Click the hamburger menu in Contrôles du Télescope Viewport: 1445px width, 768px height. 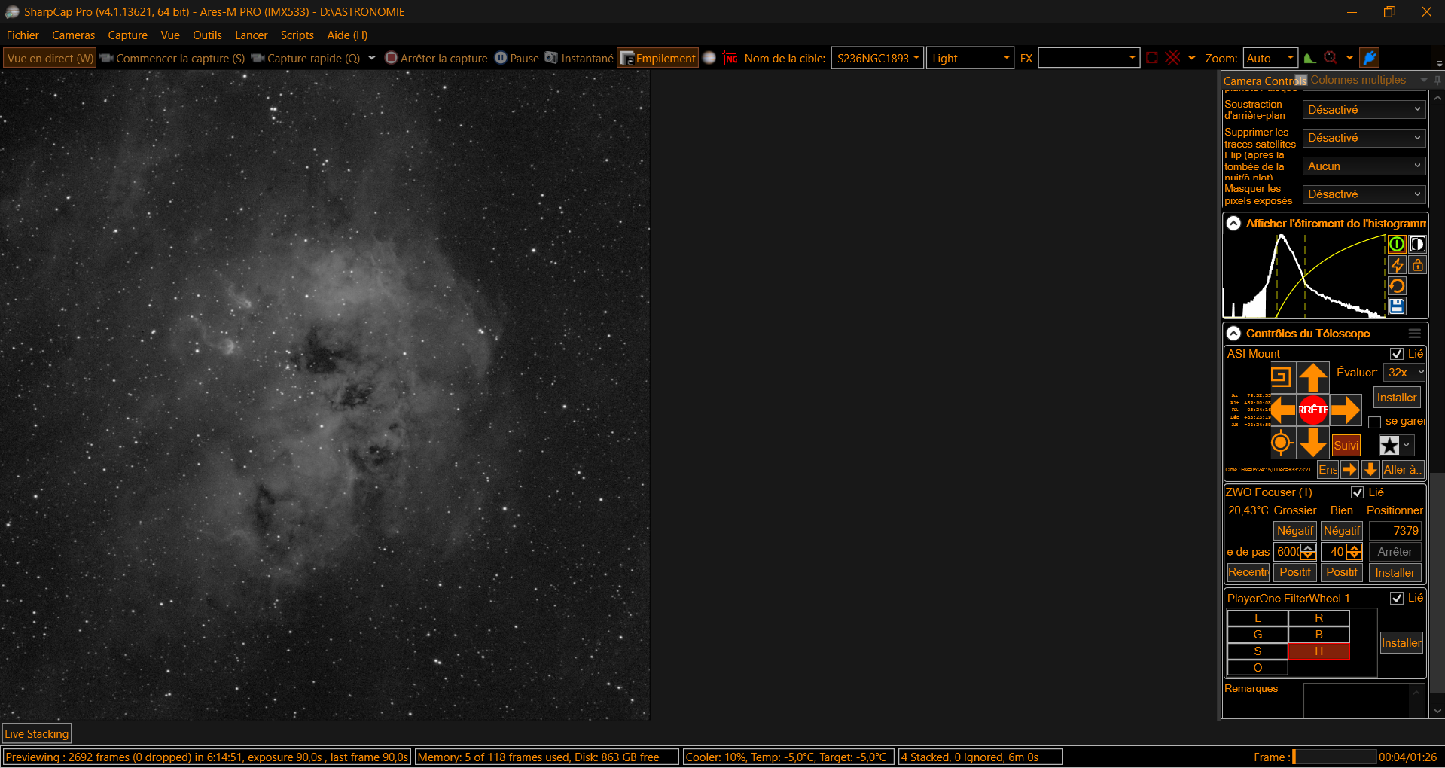pyautogui.click(x=1415, y=334)
